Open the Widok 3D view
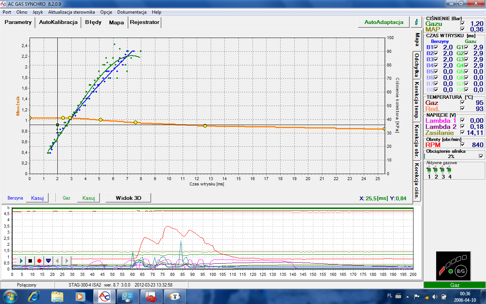Screen dimensions: 486x304 click(128, 198)
